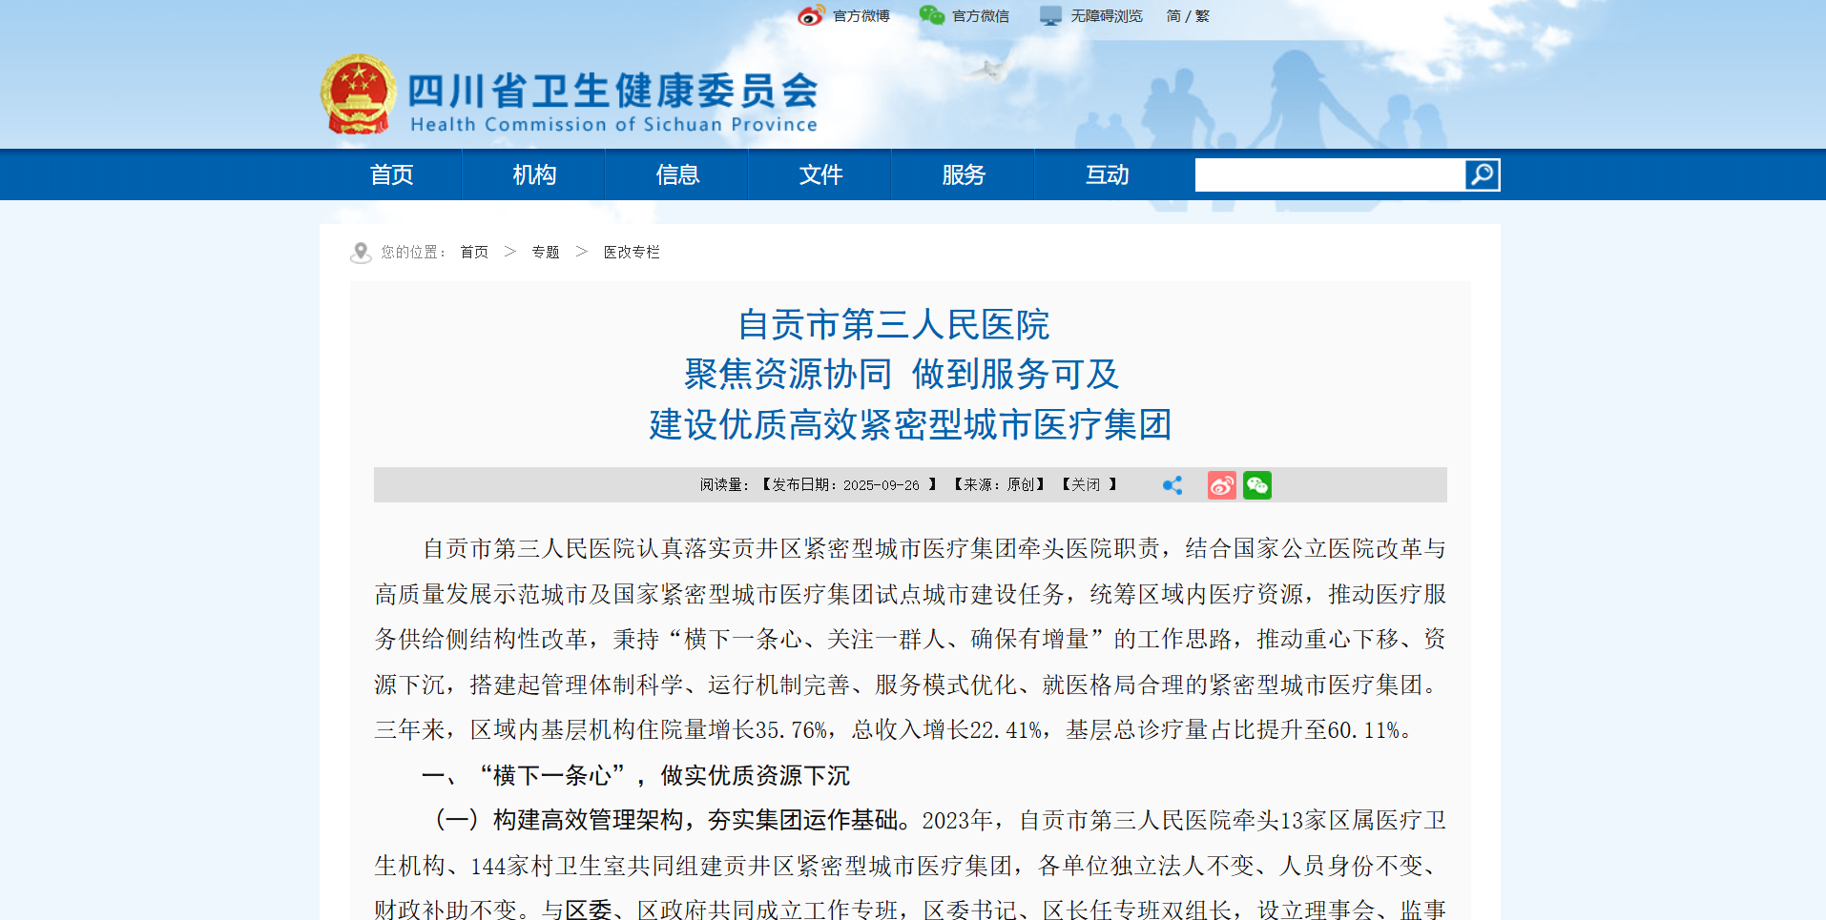Image resolution: width=1826 pixels, height=920 pixels.
Task: Select 互动 in the navigation bar
Action: (1107, 174)
